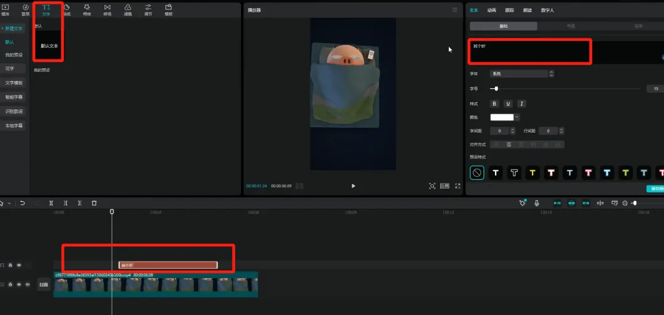
Task: Toggle italic I text style
Action: click(x=521, y=104)
